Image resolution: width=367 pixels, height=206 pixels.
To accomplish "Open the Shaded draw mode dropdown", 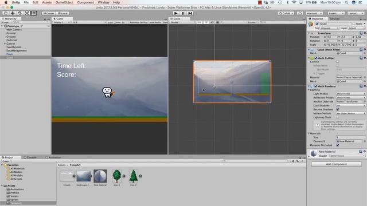I will click(x=182, y=22).
